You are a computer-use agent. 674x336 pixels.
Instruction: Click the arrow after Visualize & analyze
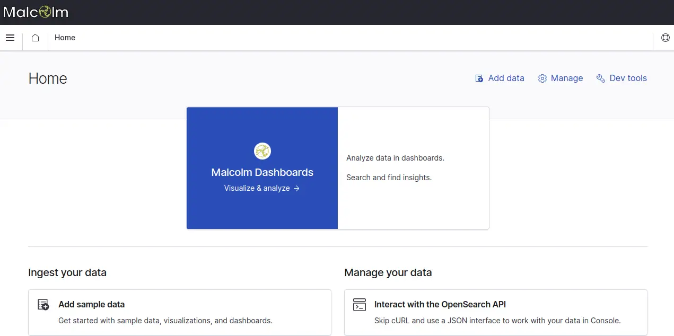[x=297, y=188]
